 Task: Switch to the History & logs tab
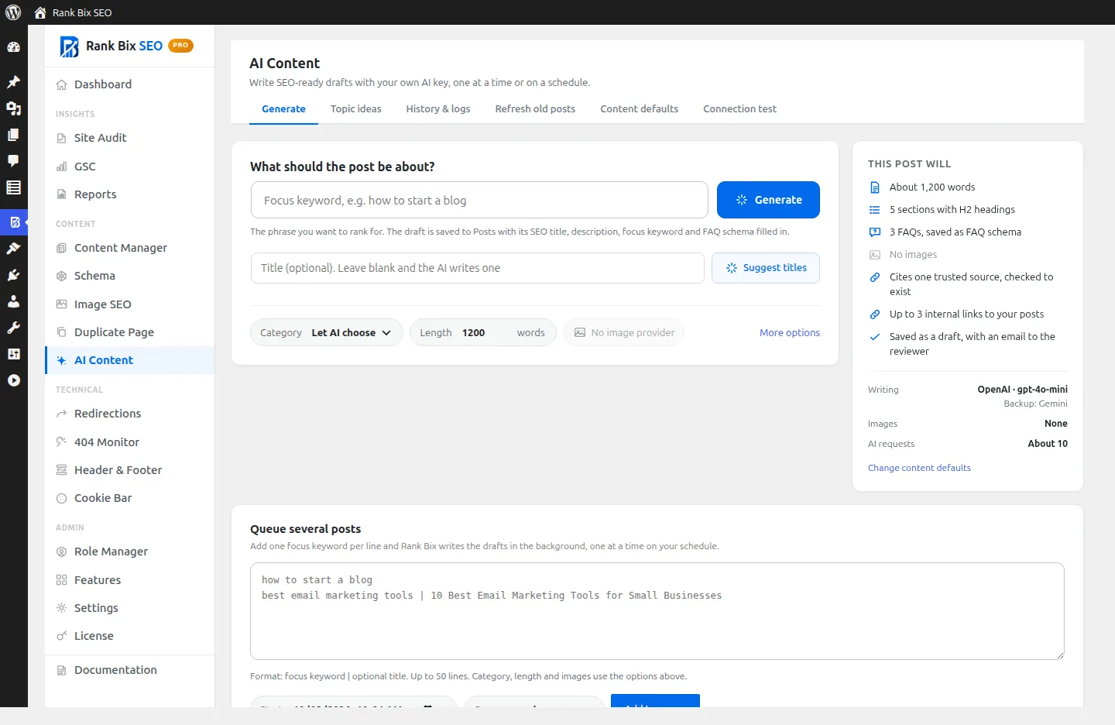click(438, 109)
